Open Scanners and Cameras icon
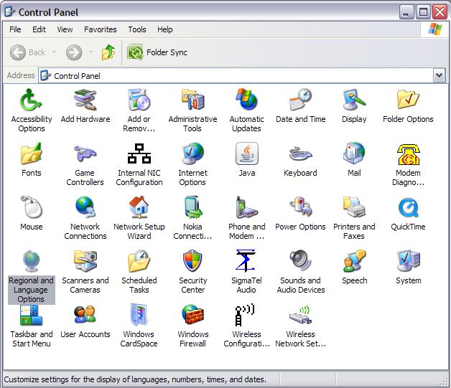Image resolution: width=451 pixels, height=388 pixels. (x=85, y=261)
